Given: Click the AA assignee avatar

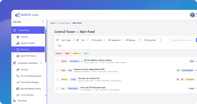Looking at the screenshot, I should 178,79.
